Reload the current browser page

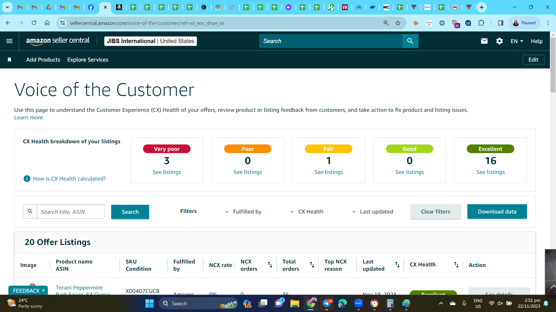[34, 23]
